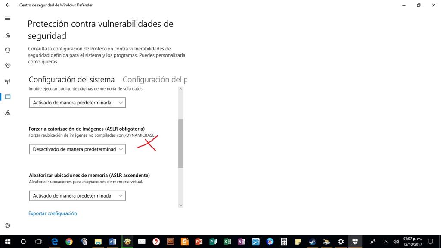Open OneNote from the taskbar
This screenshot has height=248, width=441.
[241, 242]
